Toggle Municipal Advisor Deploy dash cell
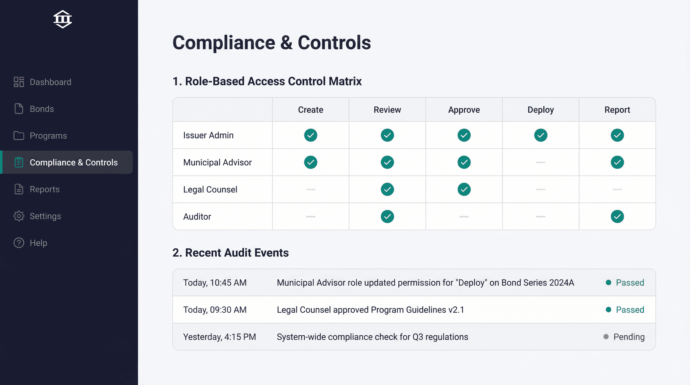 [x=541, y=162]
